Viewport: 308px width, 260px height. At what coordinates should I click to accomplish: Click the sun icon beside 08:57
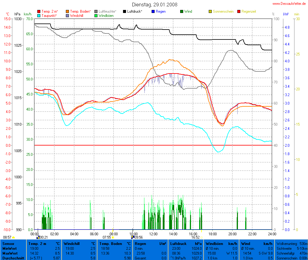pyautogui.click(x=14, y=238)
